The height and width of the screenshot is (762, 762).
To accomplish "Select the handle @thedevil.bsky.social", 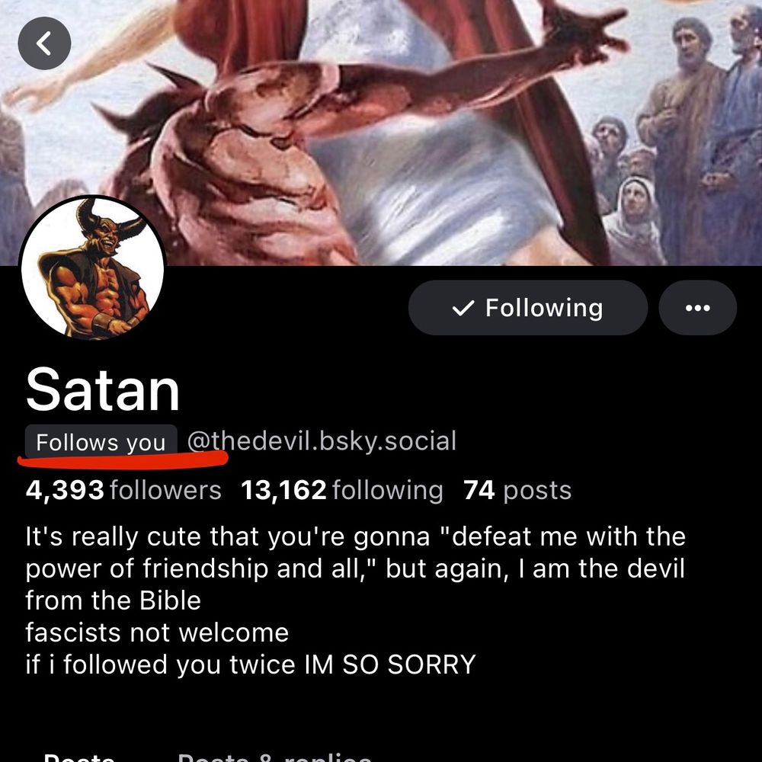I will pos(320,440).
